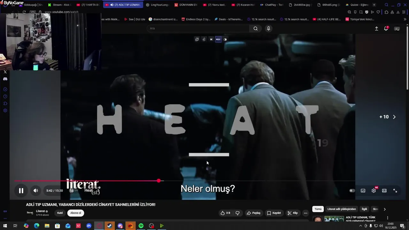409x230 pixels.
Task: Show more filter chips with right chevron
Action: coord(385,209)
